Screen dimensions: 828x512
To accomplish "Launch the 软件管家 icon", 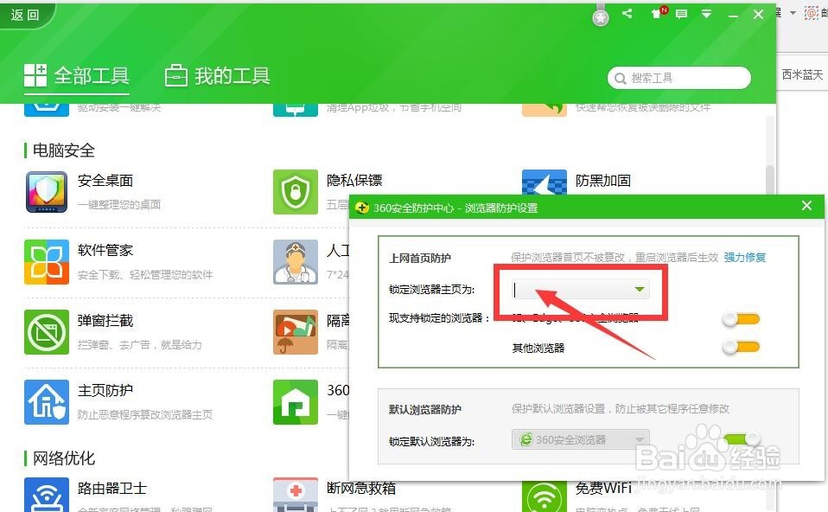I will tap(47, 262).
